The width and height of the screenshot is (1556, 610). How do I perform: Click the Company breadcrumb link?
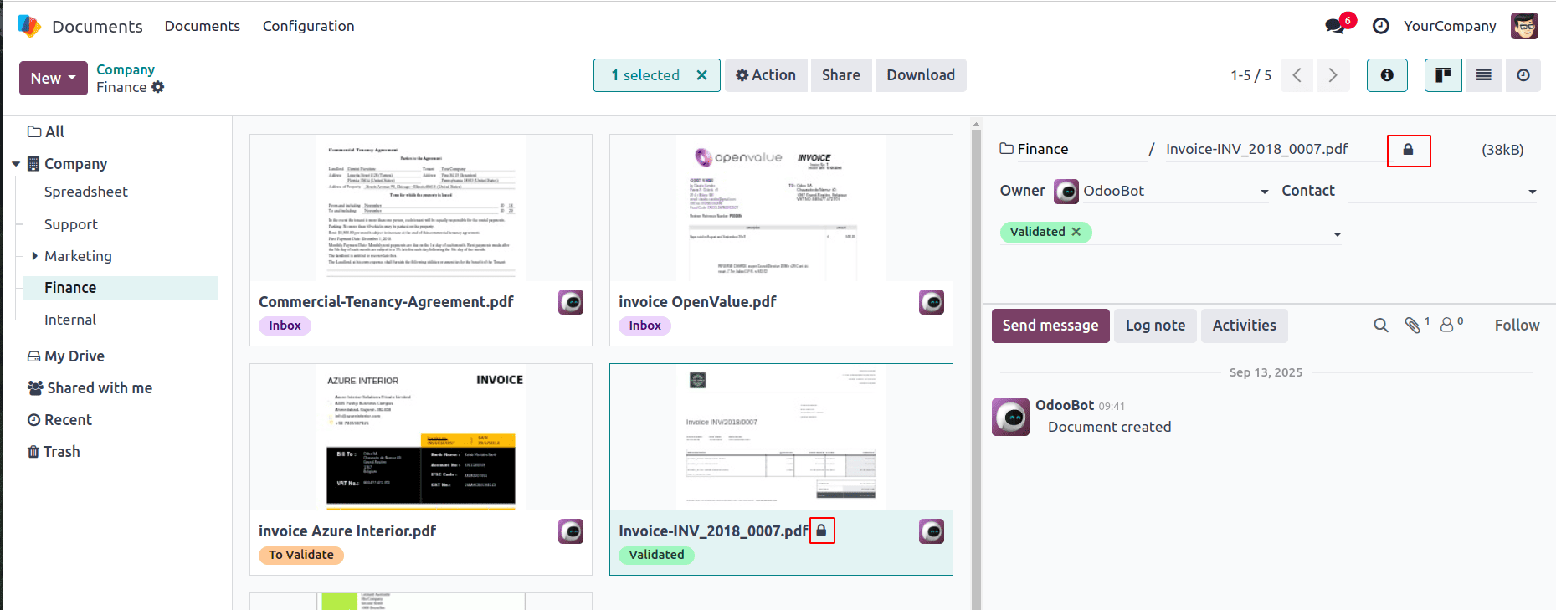point(126,69)
